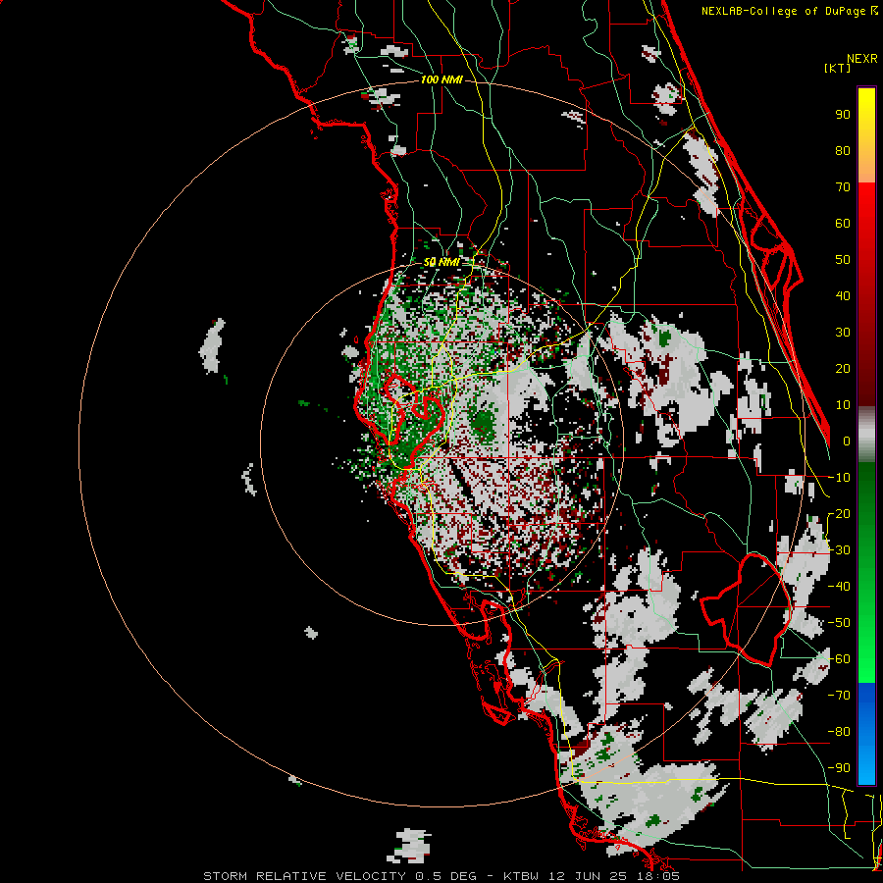This screenshot has height=883, width=883.
Task: Click the -60 legend value
Action: (839, 659)
